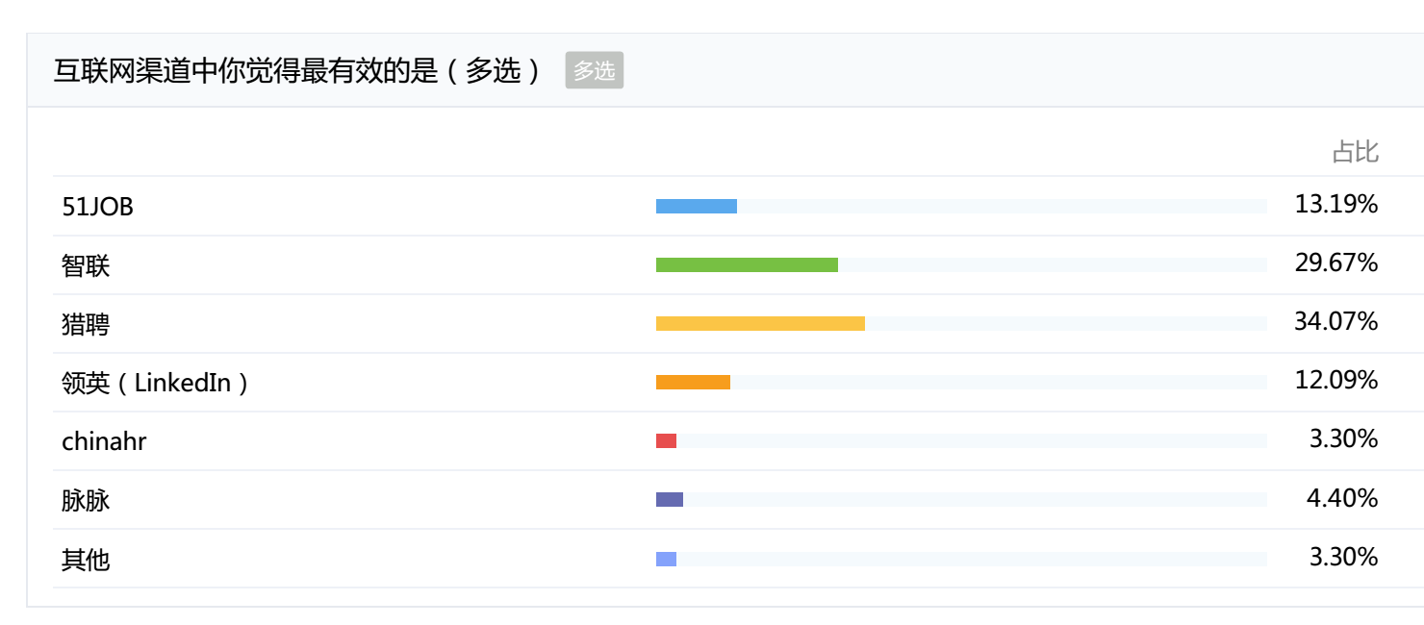
Task: Click the yellow 猎聘 bar
Action: coord(760,323)
